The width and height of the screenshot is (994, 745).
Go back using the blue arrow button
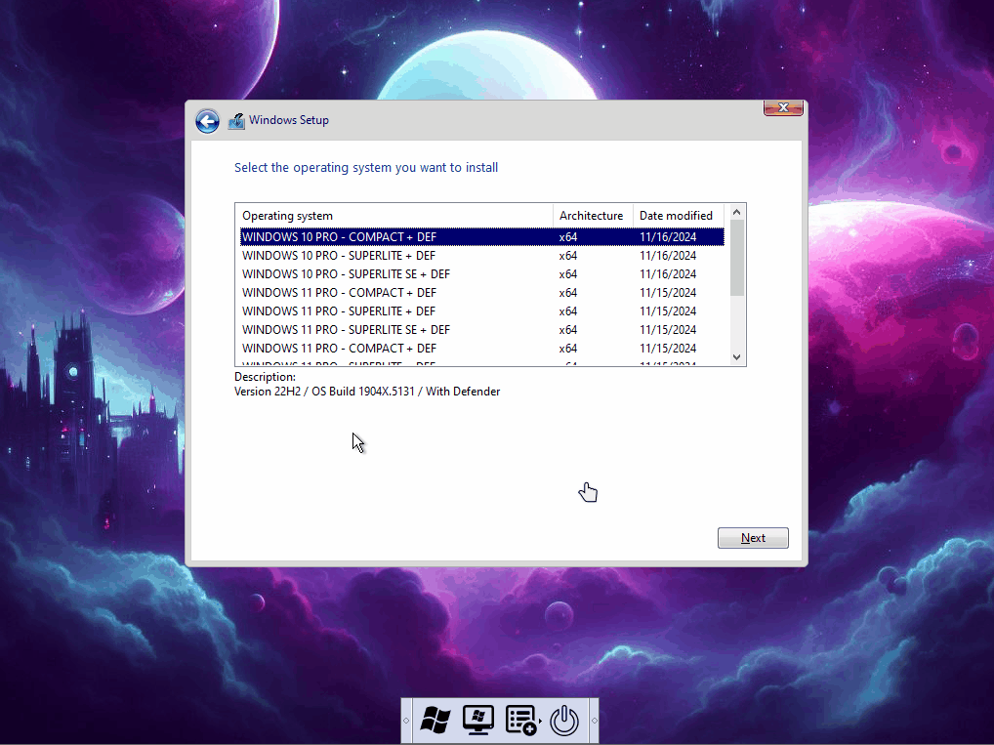click(207, 120)
